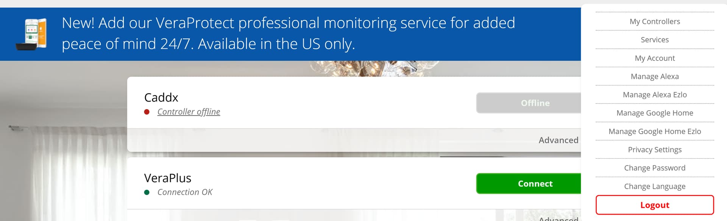This screenshot has width=727, height=221.
Task: Expand Advanced options under Caddx
Action: (x=558, y=140)
